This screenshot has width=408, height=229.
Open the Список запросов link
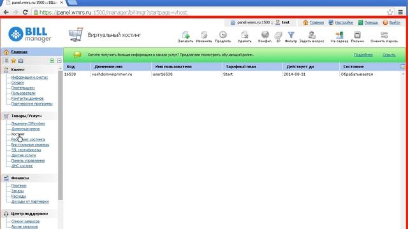[25, 221]
